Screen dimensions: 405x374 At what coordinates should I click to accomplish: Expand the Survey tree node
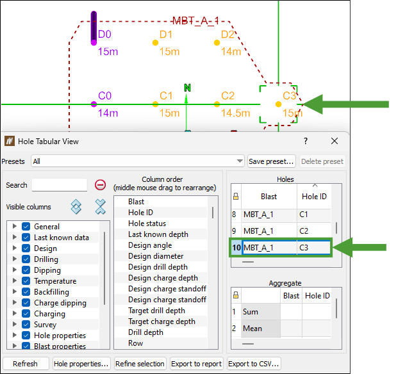click(15, 324)
